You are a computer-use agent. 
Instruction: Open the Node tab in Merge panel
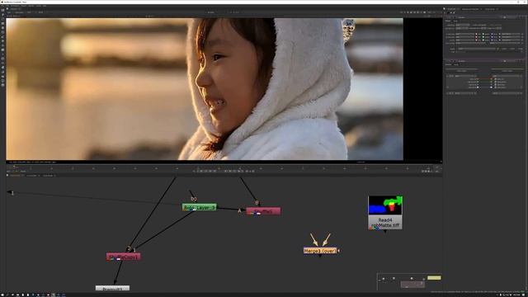tap(455, 21)
